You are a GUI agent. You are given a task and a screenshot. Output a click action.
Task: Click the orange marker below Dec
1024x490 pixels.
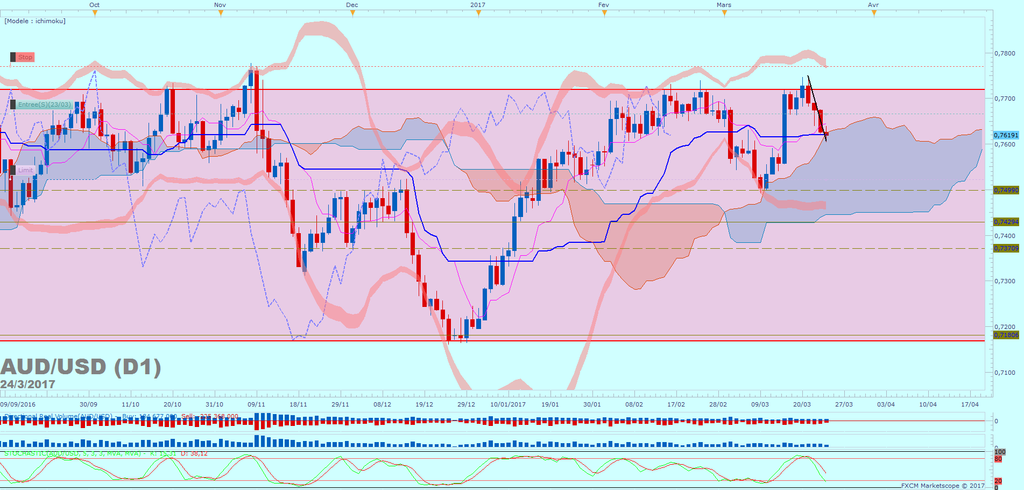click(x=352, y=13)
